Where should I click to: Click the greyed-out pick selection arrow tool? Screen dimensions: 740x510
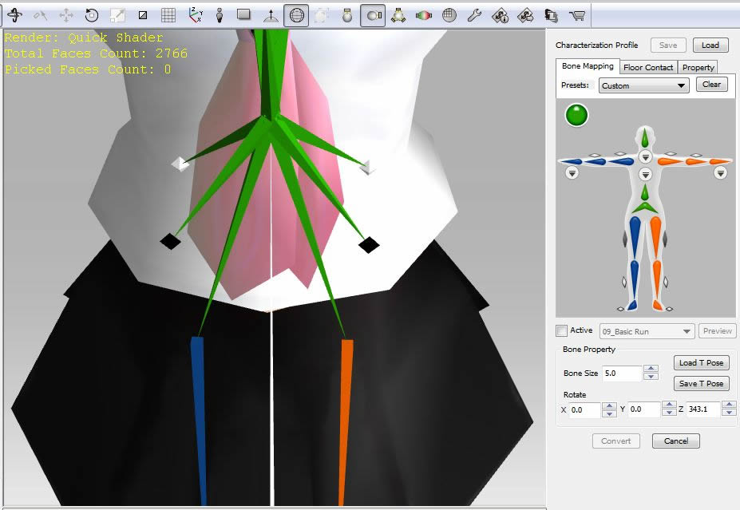[x=41, y=15]
